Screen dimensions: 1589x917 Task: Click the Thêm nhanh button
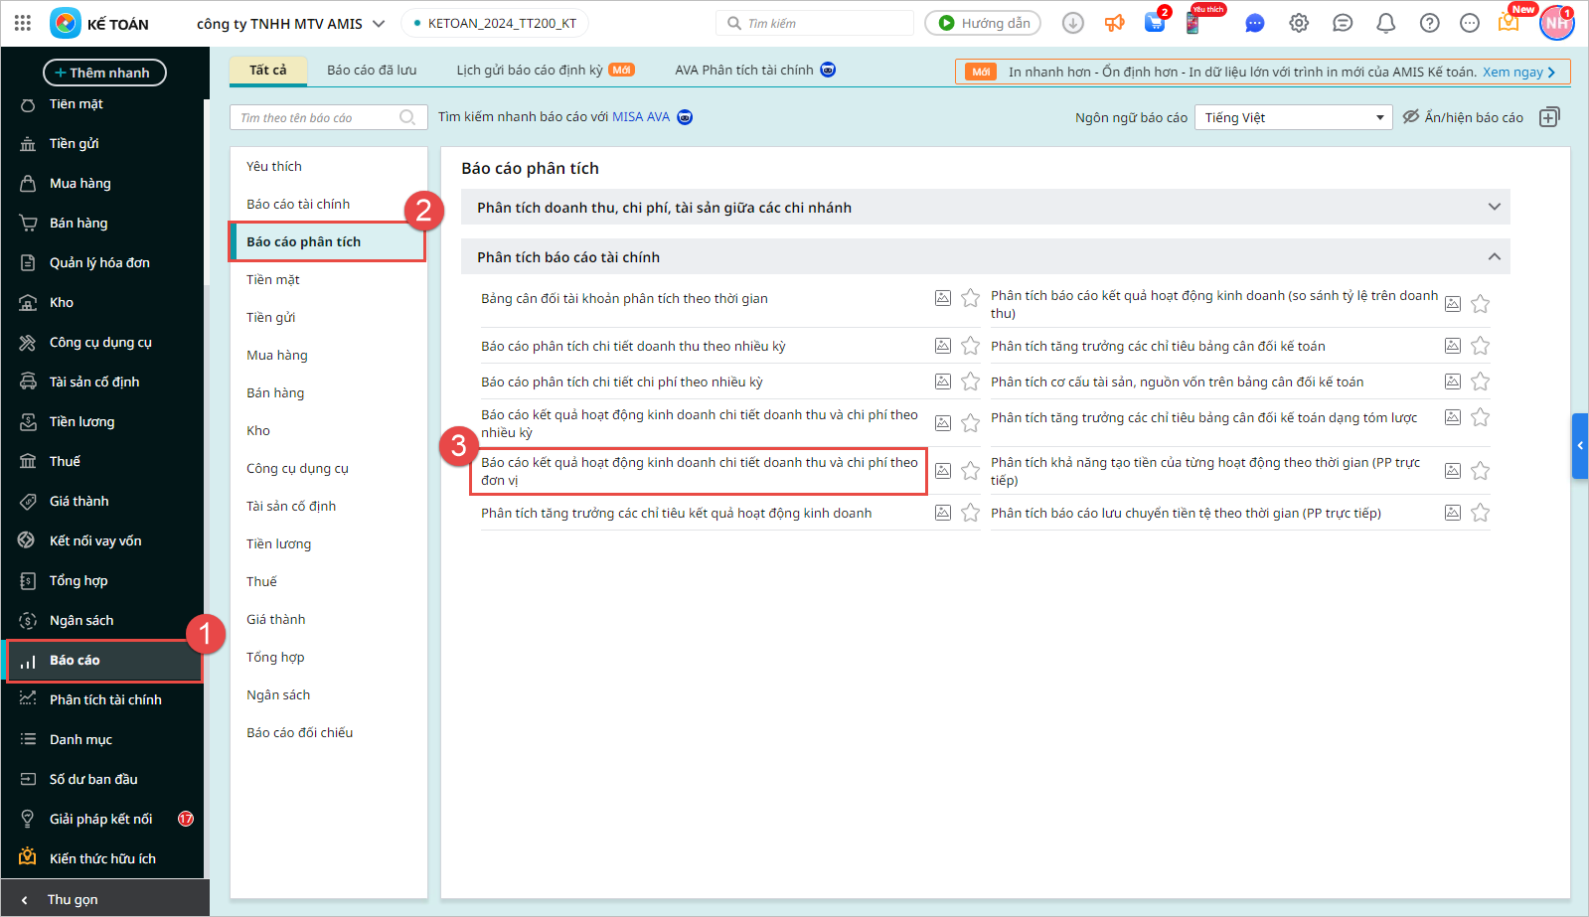[104, 73]
